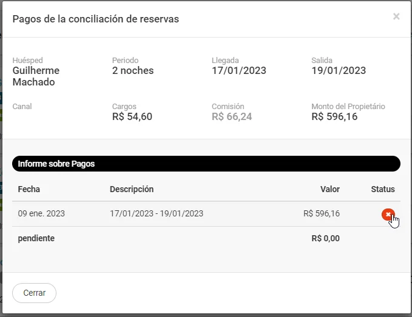
Task: Select the 09 ene. 2023 payment row
Action: pos(41,213)
